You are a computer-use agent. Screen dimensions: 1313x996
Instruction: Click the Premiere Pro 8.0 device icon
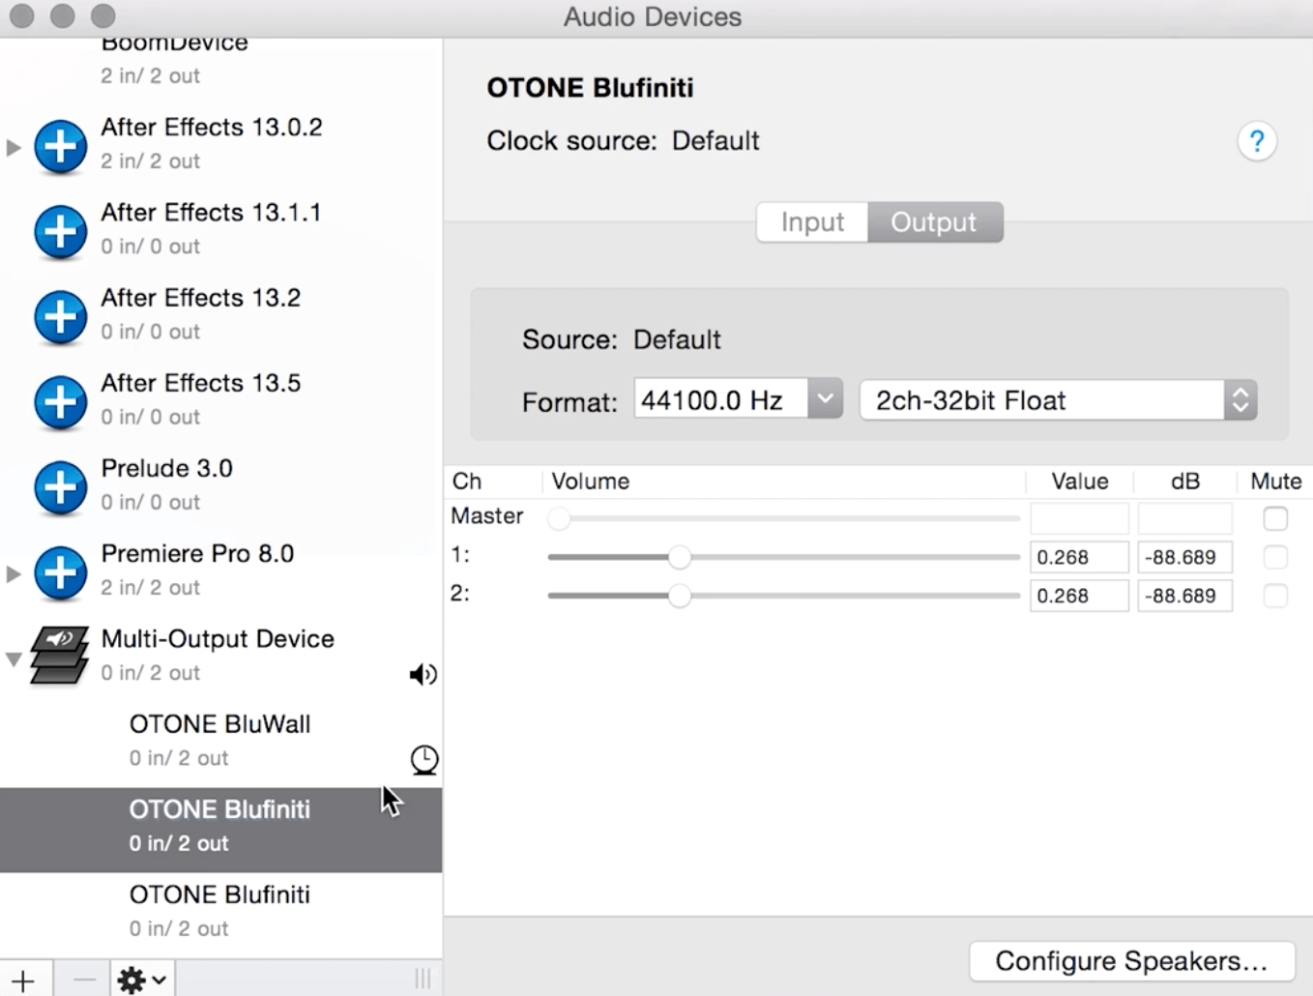(x=60, y=572)
